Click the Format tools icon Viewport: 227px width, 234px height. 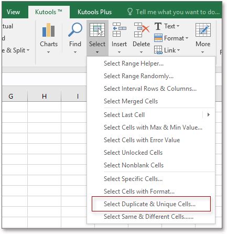click(158, 38)
